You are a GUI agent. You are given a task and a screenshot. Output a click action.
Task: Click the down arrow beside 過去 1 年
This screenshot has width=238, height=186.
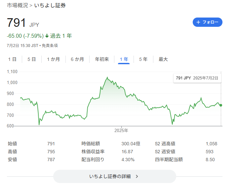[47, 36]
